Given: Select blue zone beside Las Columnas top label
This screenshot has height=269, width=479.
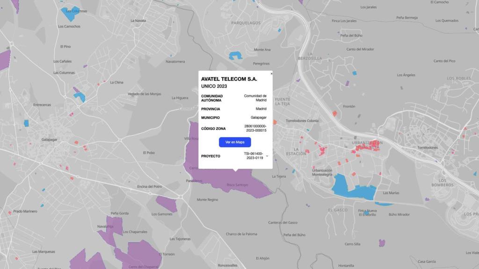Looking at the screenshot, I should coord(69,15).
